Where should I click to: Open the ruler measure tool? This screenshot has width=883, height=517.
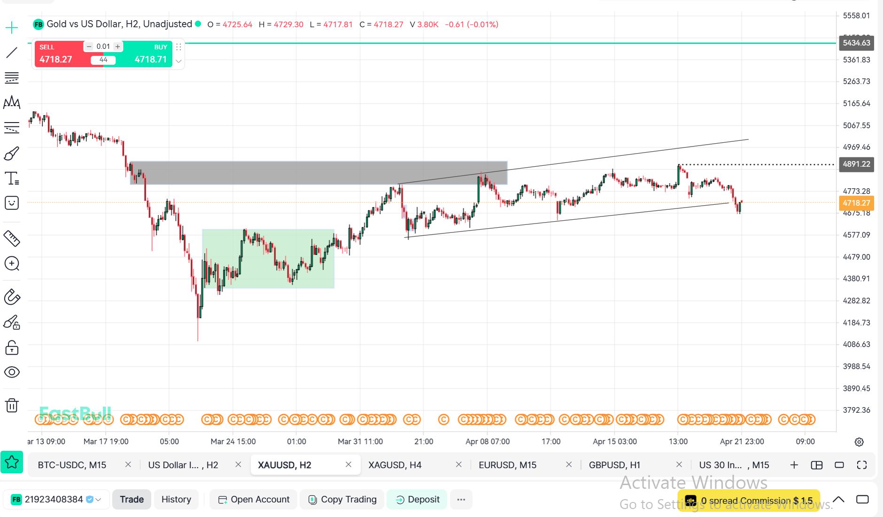point(12,239)
